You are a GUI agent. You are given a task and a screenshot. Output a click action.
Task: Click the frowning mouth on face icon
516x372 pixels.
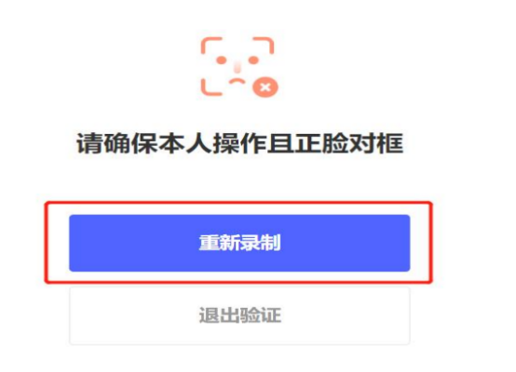coord(237,82)
